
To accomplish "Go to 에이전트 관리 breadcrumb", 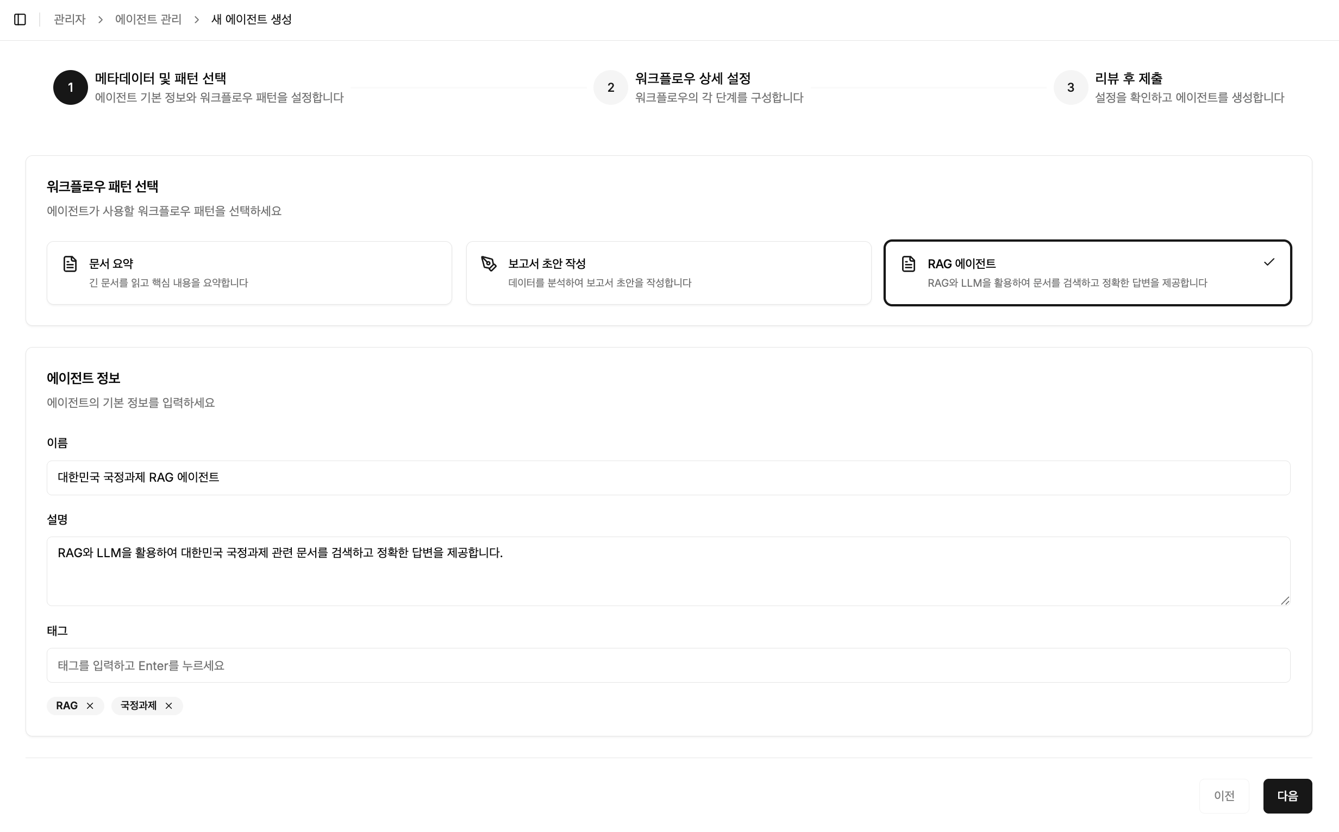I will (x=148, y=20).
